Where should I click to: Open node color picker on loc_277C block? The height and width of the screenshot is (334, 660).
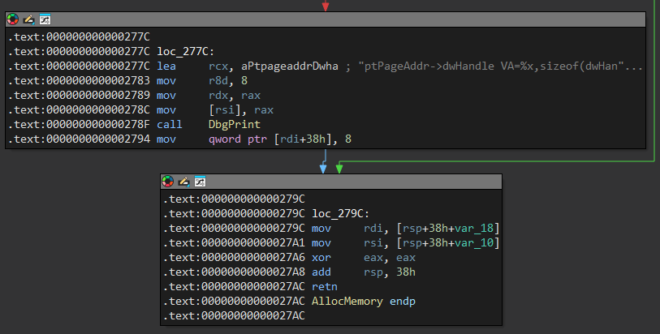click(x=13, y=19)
